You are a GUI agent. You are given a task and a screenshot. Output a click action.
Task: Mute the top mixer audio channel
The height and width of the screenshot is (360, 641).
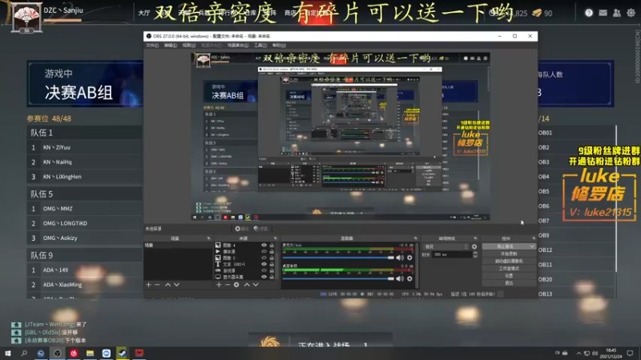(x=400, y=258)
